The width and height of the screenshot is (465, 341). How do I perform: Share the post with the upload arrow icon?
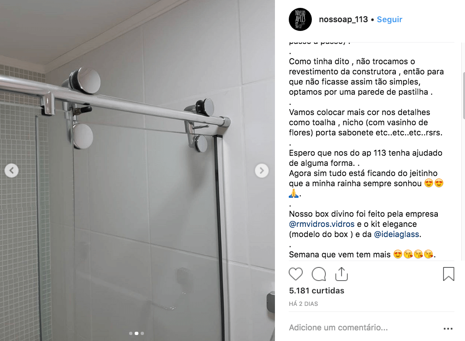(x=341, y=274)
